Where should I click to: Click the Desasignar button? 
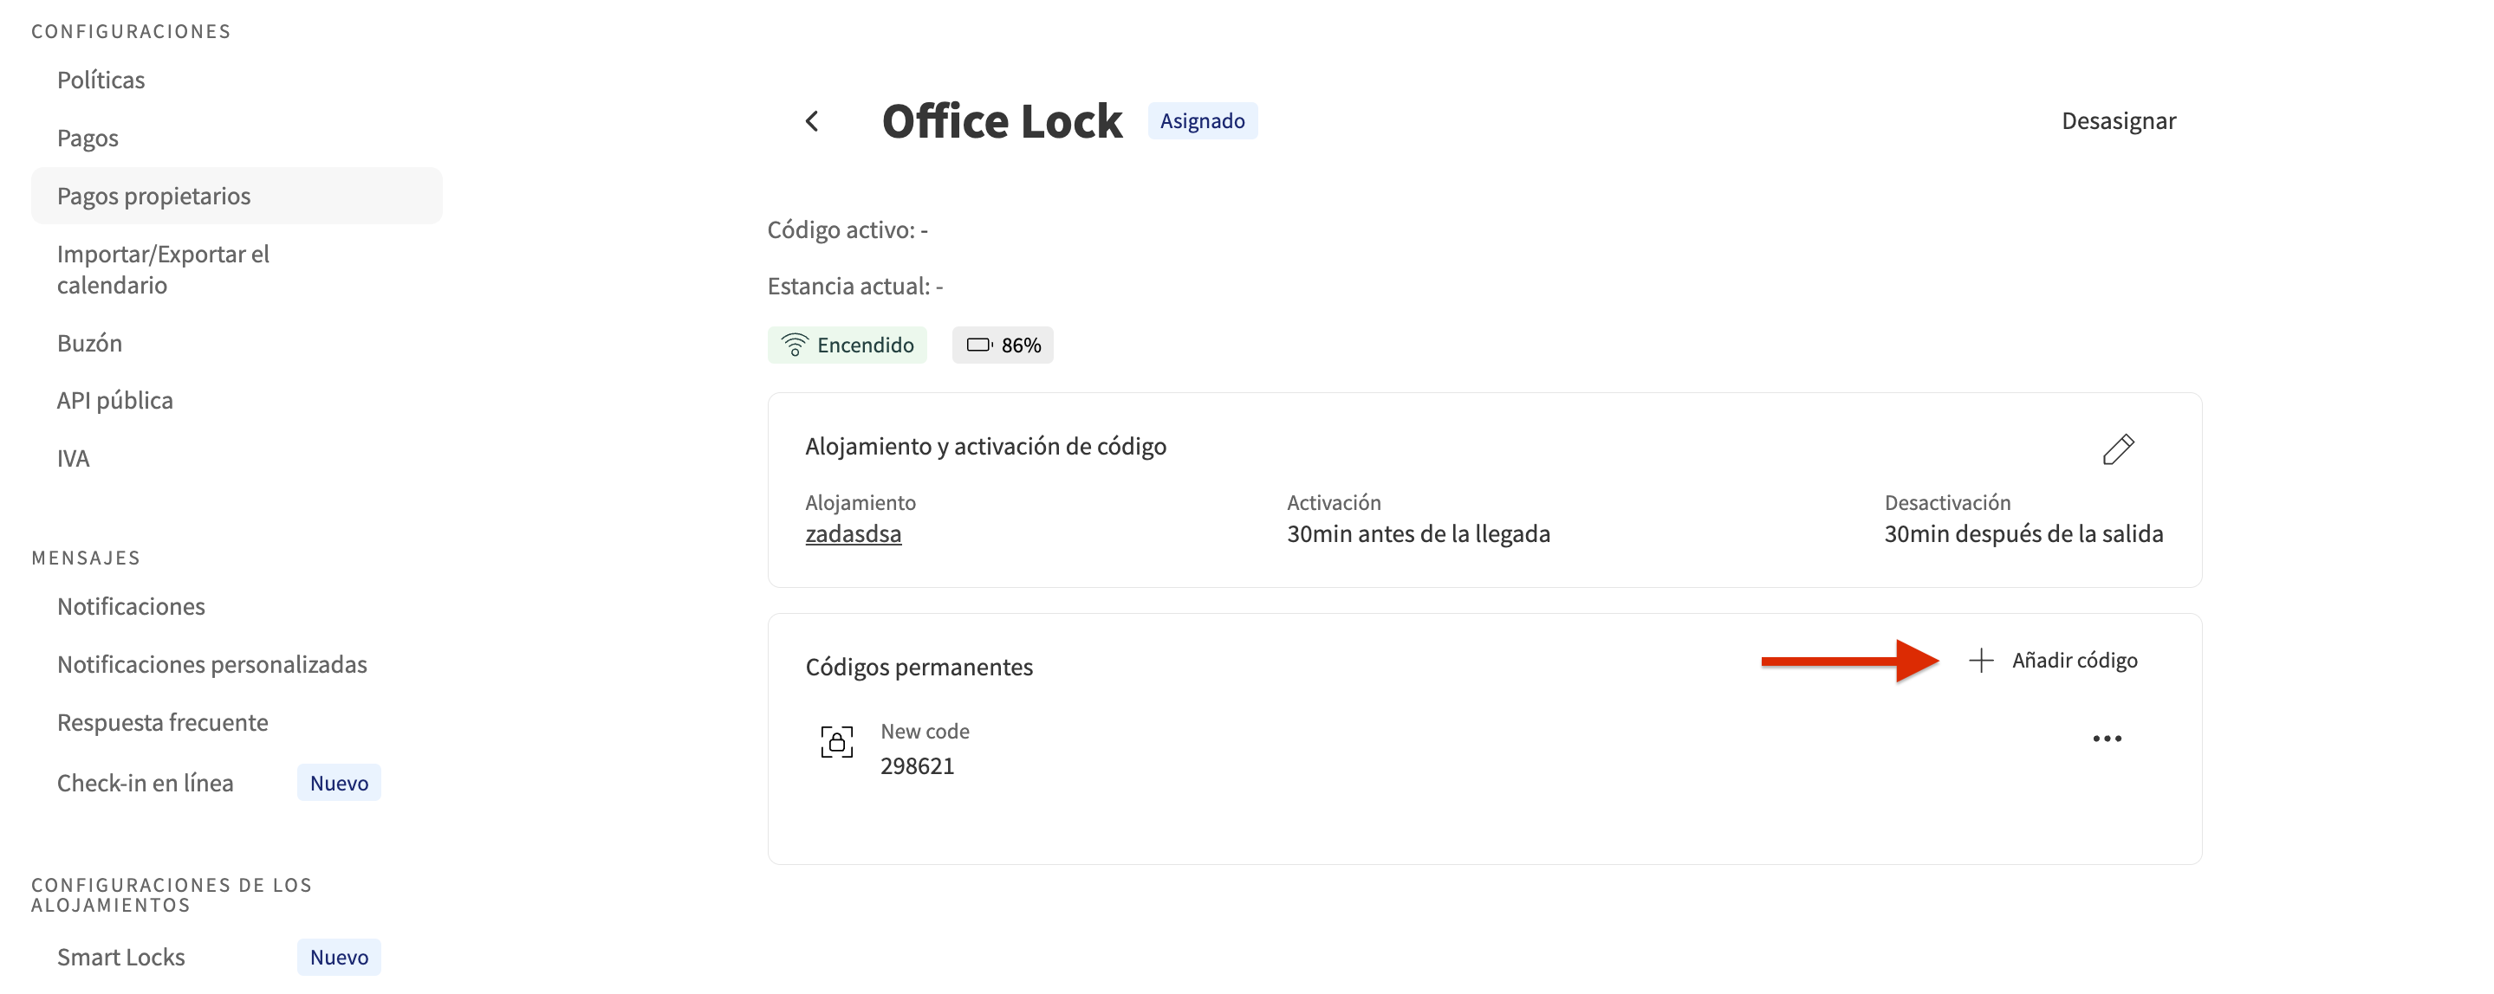tap(2119, 119)
